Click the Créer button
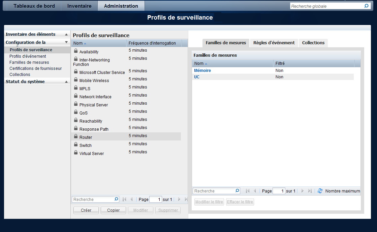The height and width of the screenshot is (232, 377). click(x=86, y=210)
